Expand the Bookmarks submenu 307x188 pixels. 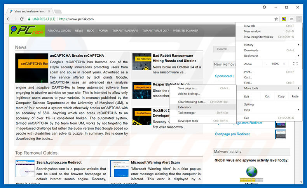coord(269,56)
